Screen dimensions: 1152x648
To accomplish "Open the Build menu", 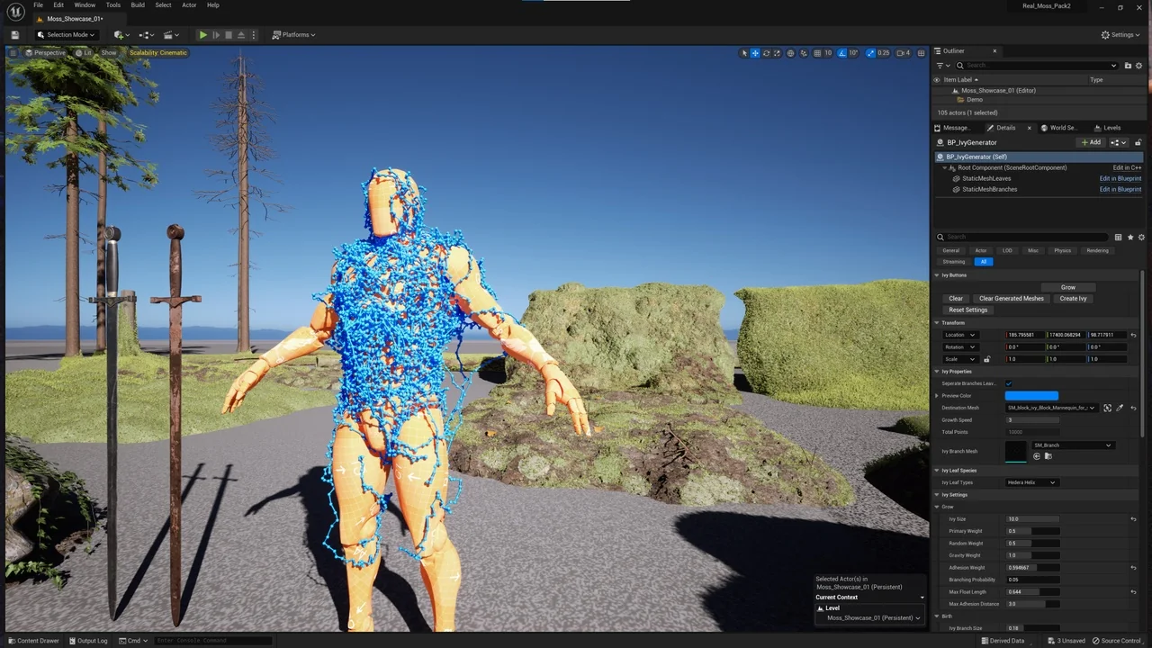I will click(x=137, y=5).
